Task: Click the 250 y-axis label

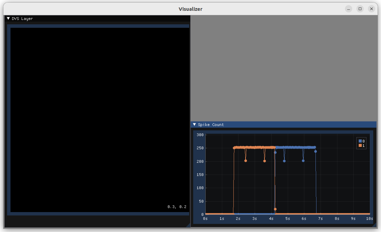Action: click(x=200, y=148)
